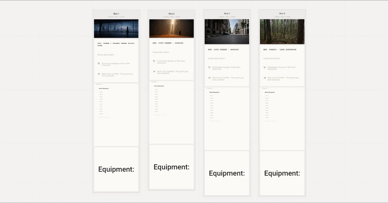
Task: Click the conflict arrows icon in Shot 1
Action: pyautogui.click(x=99, y=74)
